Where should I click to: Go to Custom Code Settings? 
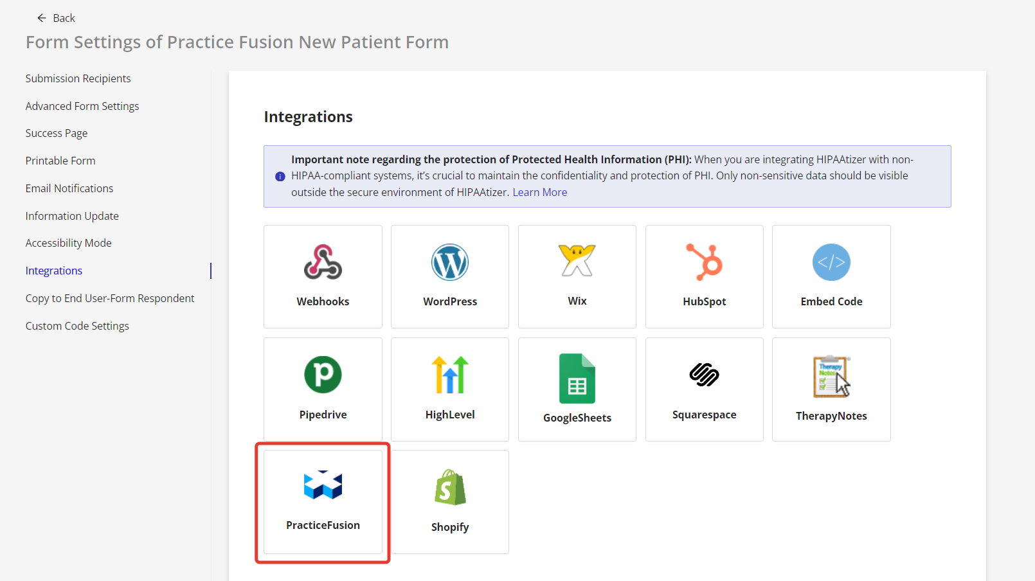point(77,326)
